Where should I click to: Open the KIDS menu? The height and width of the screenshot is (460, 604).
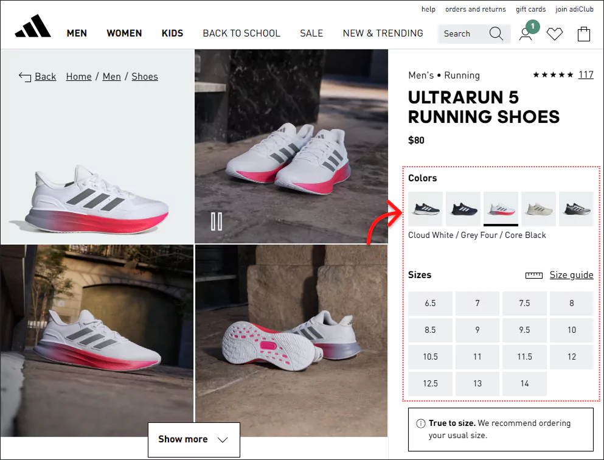click(x=173, y=33)
